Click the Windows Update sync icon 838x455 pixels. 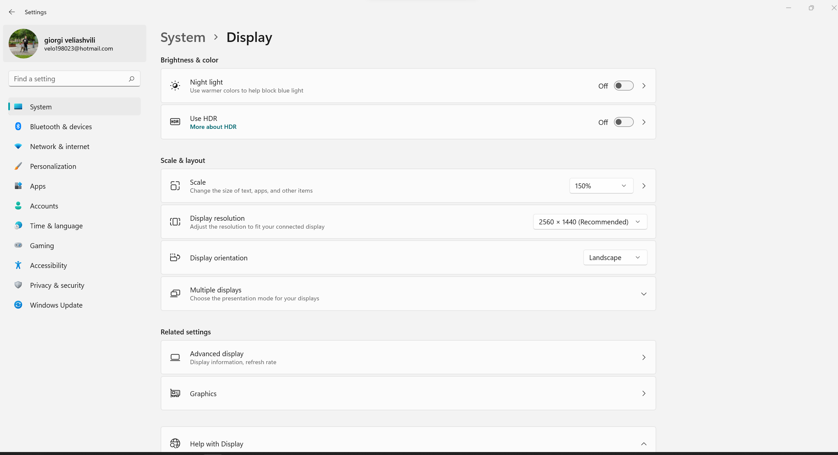[x=18, y=305]
